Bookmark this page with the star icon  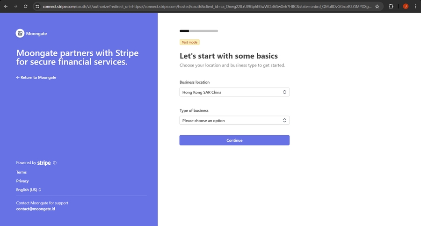coord(377,7)
